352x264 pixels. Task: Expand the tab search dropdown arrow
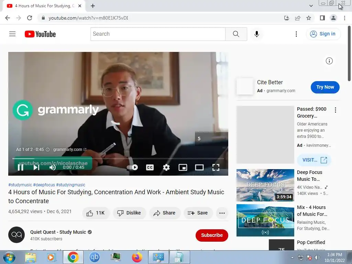(x=311, y=6)
